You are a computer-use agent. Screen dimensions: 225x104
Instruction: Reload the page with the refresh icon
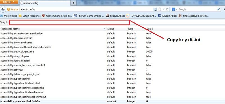(x=167, y=10)
